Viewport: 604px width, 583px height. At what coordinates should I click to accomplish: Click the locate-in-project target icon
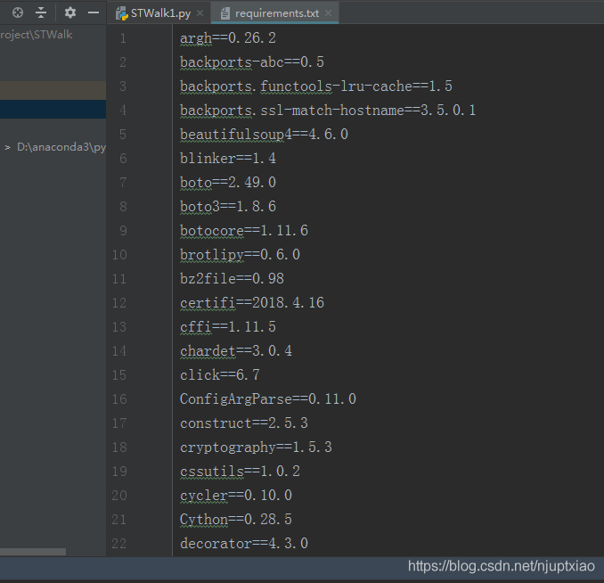18,12
